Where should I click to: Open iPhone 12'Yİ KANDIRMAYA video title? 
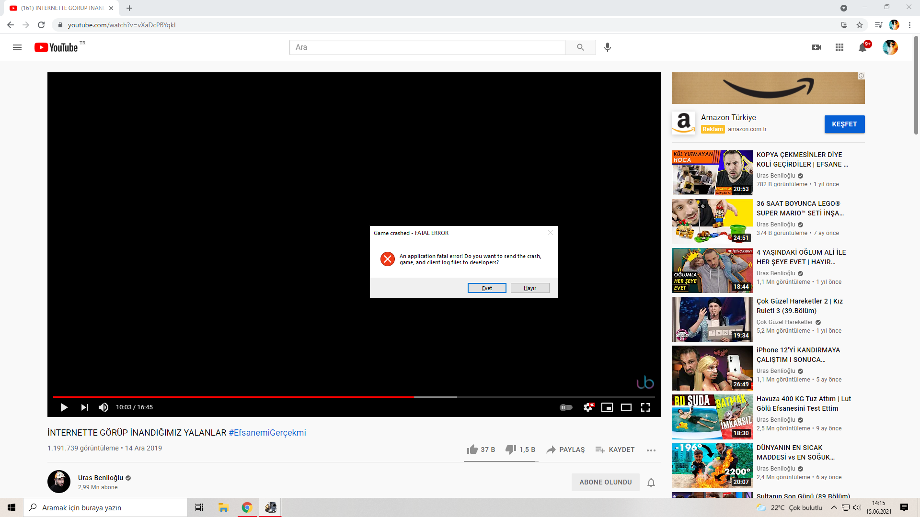coord(798,355)
